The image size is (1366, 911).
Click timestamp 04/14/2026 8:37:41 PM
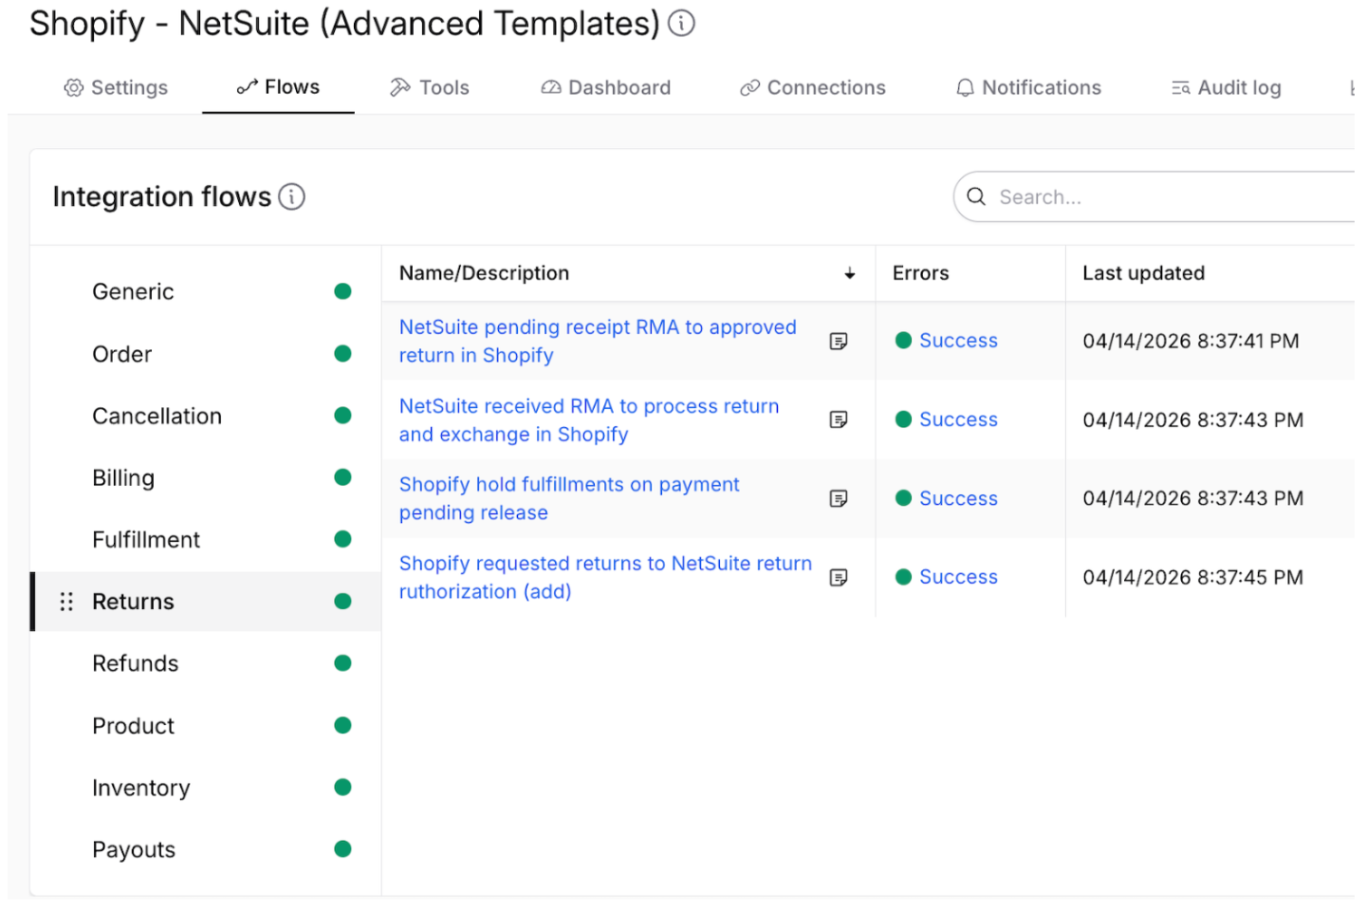coord(1191,341)
